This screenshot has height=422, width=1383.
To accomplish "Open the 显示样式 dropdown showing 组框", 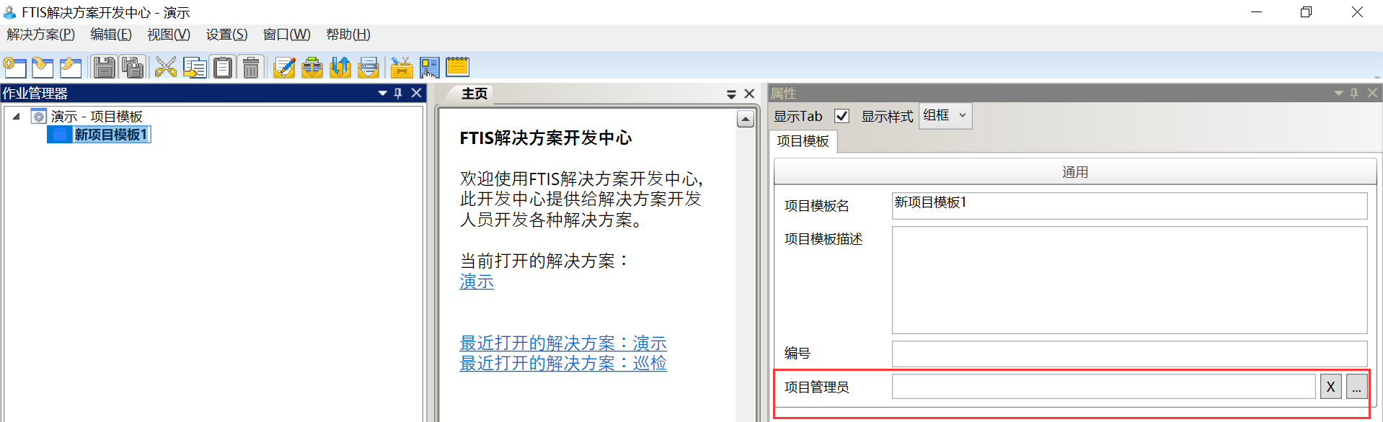I will click(x=945, y=116).
